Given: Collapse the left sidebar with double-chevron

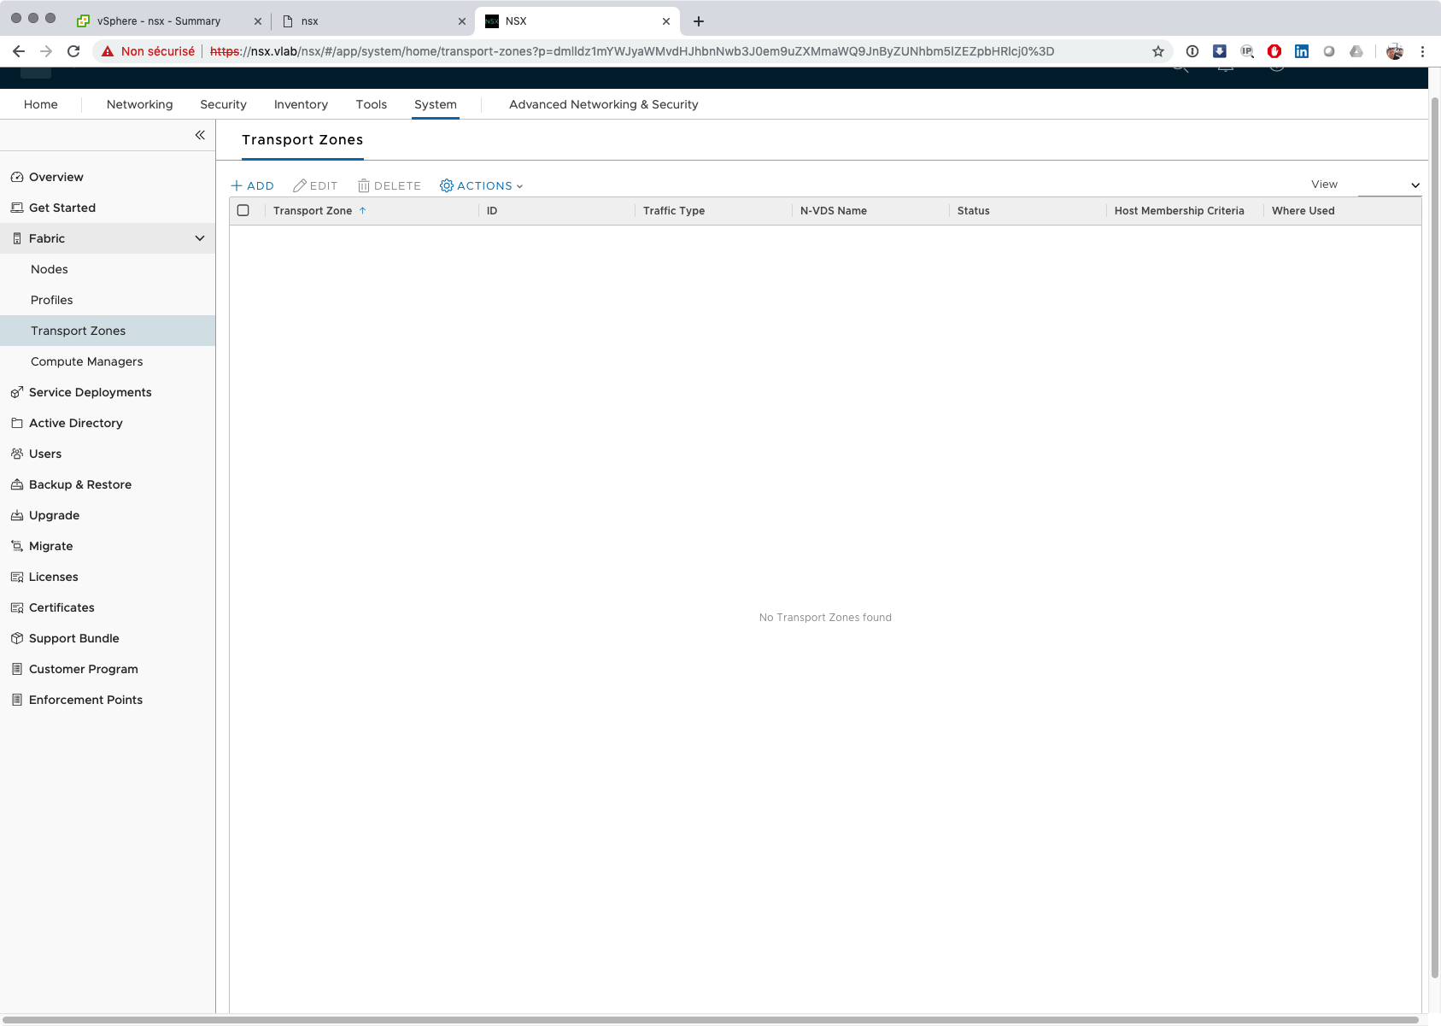Looking at the screenshot, I should pyautogui.click(x=200, y=135).
